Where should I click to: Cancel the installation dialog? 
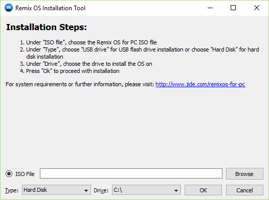click(244, 190)
